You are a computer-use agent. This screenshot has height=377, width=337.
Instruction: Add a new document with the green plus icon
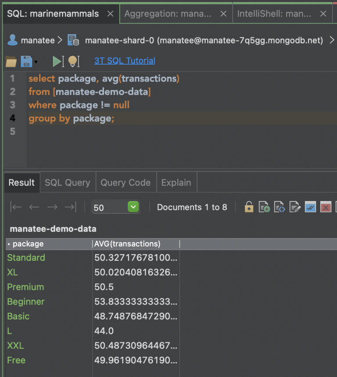(x=264, y=207)
